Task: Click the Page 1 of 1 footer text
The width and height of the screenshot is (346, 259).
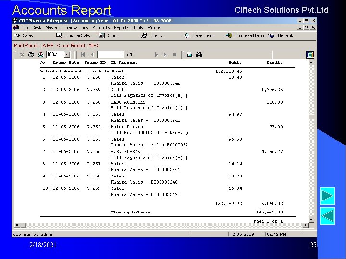Action: (268, 221)
